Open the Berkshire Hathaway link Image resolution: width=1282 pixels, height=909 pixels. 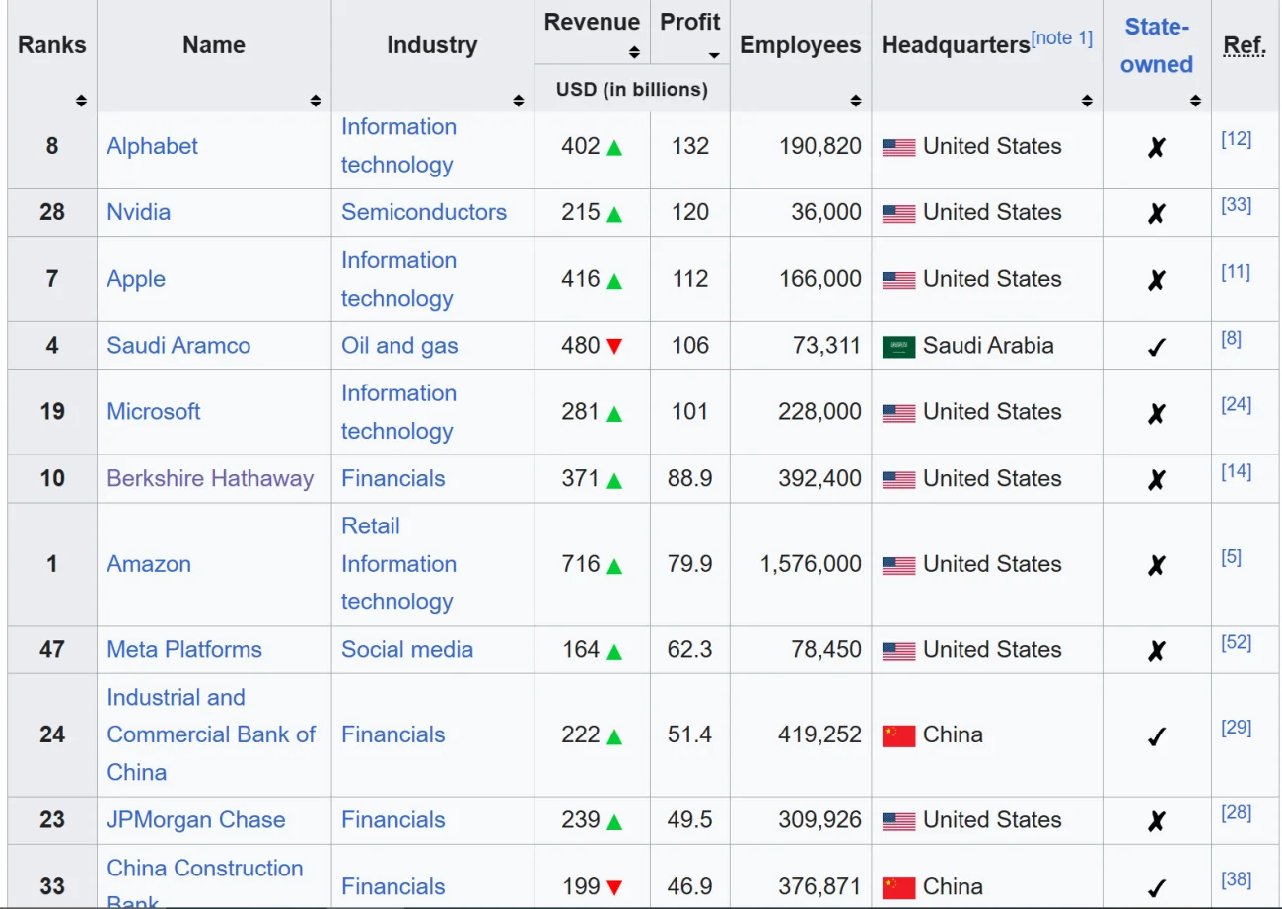click(210, 478)
